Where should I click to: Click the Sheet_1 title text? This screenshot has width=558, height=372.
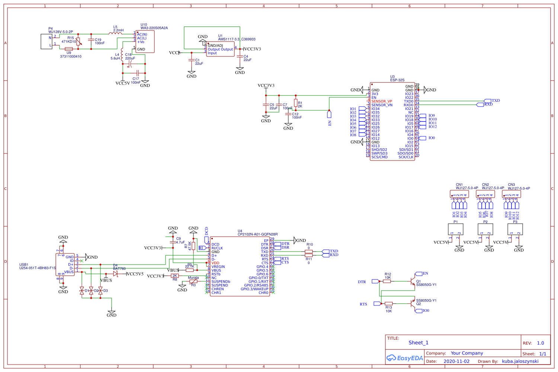click(418, 342)
